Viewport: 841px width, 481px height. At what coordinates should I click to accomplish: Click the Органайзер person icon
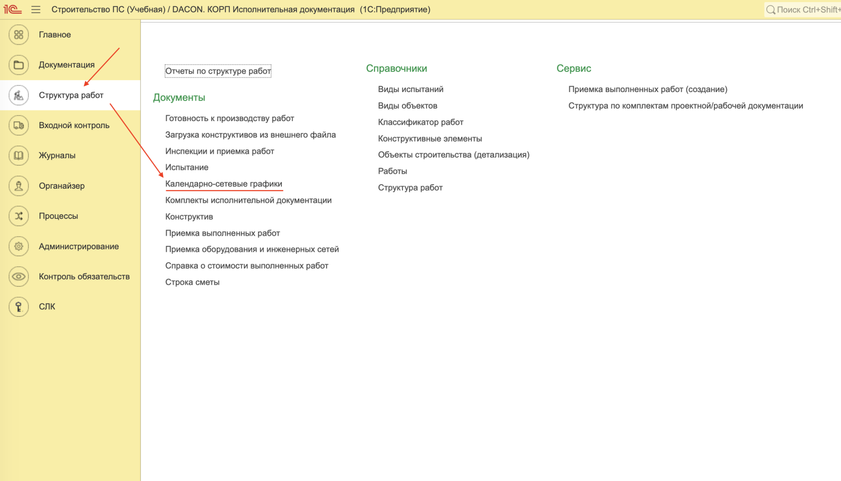click(x=19, y=186)
